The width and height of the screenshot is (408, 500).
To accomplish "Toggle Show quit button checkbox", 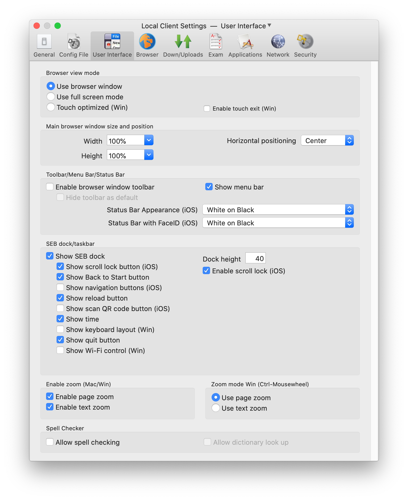I will (x=60, y=340).
